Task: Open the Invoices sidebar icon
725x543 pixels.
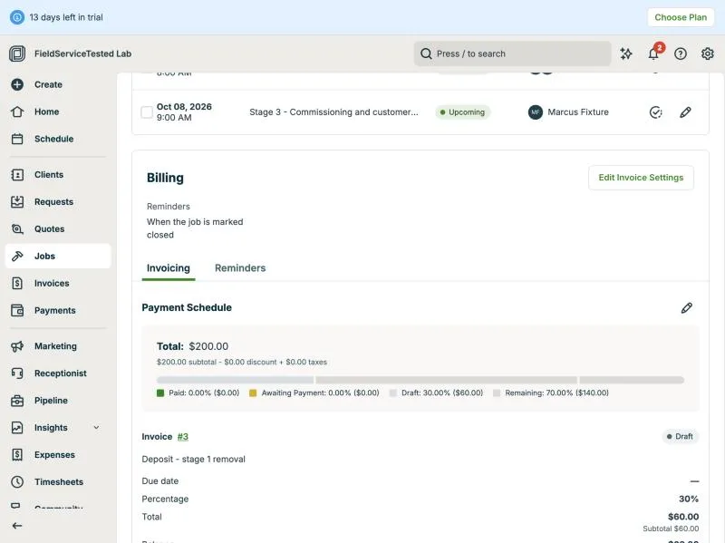Action: point(17,283)
